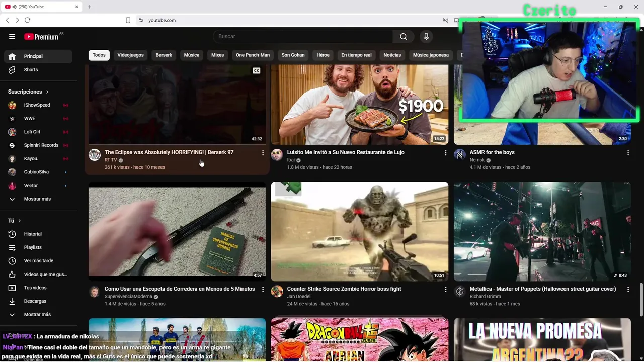Open Playlists in sidebar

[x=38, y=247]
